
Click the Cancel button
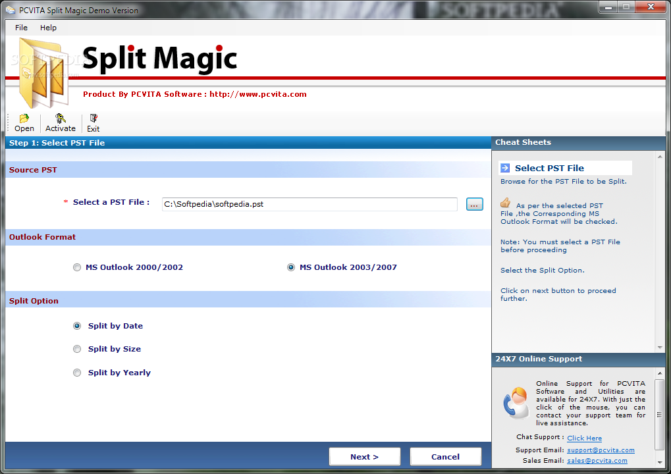(446, 456)
